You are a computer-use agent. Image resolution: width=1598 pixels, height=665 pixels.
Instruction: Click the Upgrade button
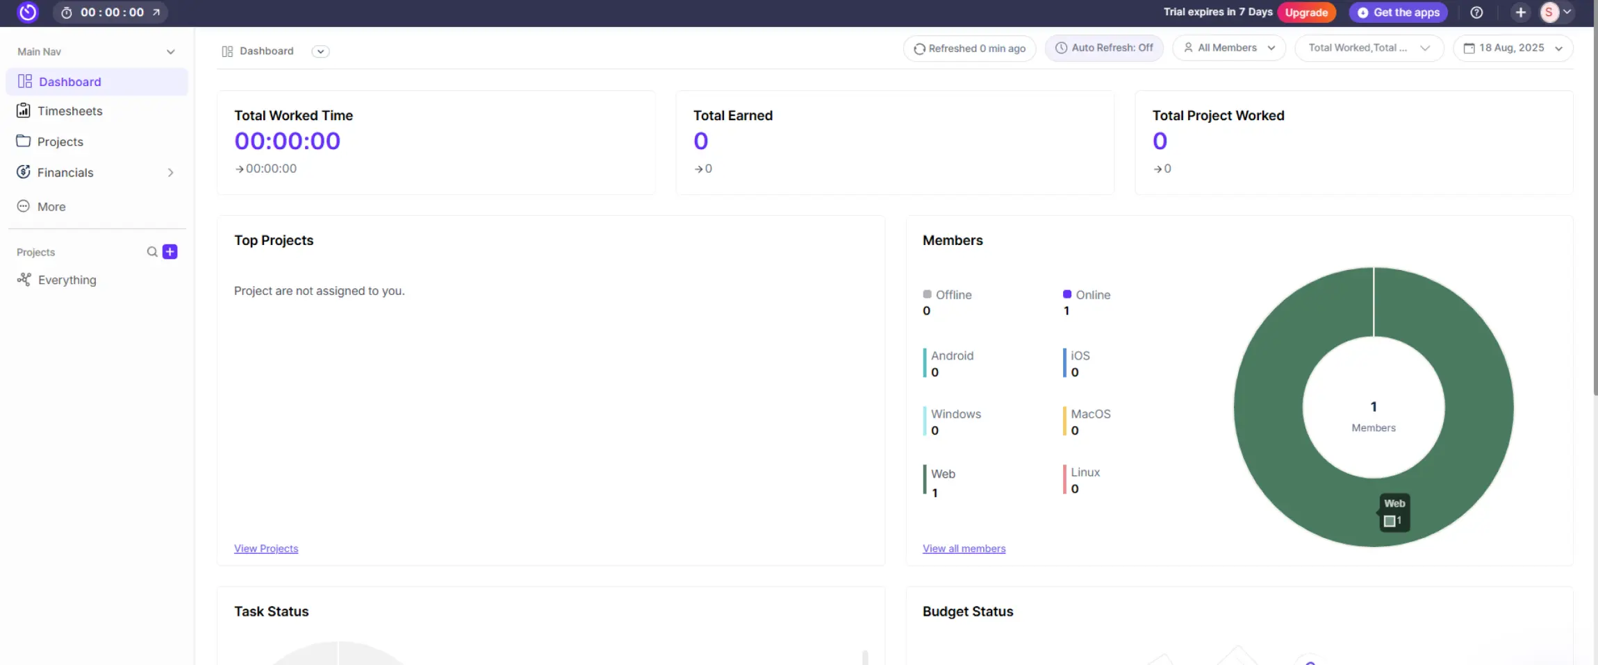[x=1306, y=12]
